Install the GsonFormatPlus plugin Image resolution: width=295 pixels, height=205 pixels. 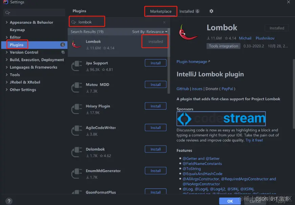pyautogui.click(x=155, y=192)
